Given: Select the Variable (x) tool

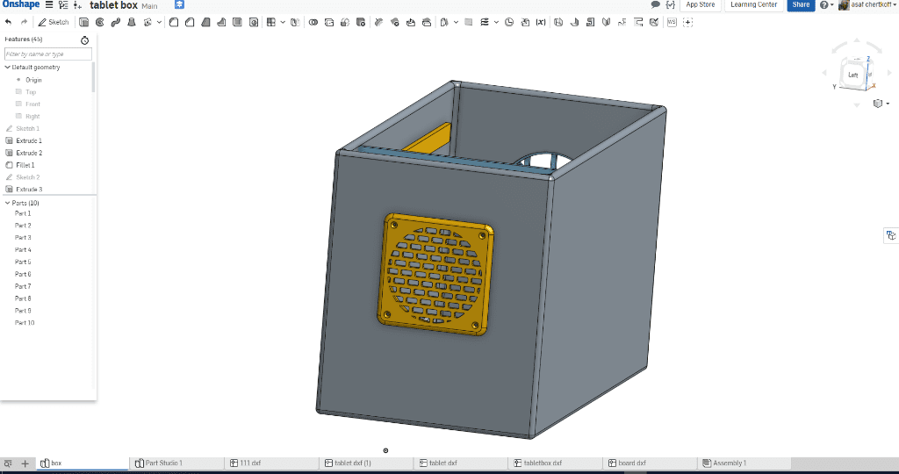Looking at the screenshot, I should [x=541, y=22].
